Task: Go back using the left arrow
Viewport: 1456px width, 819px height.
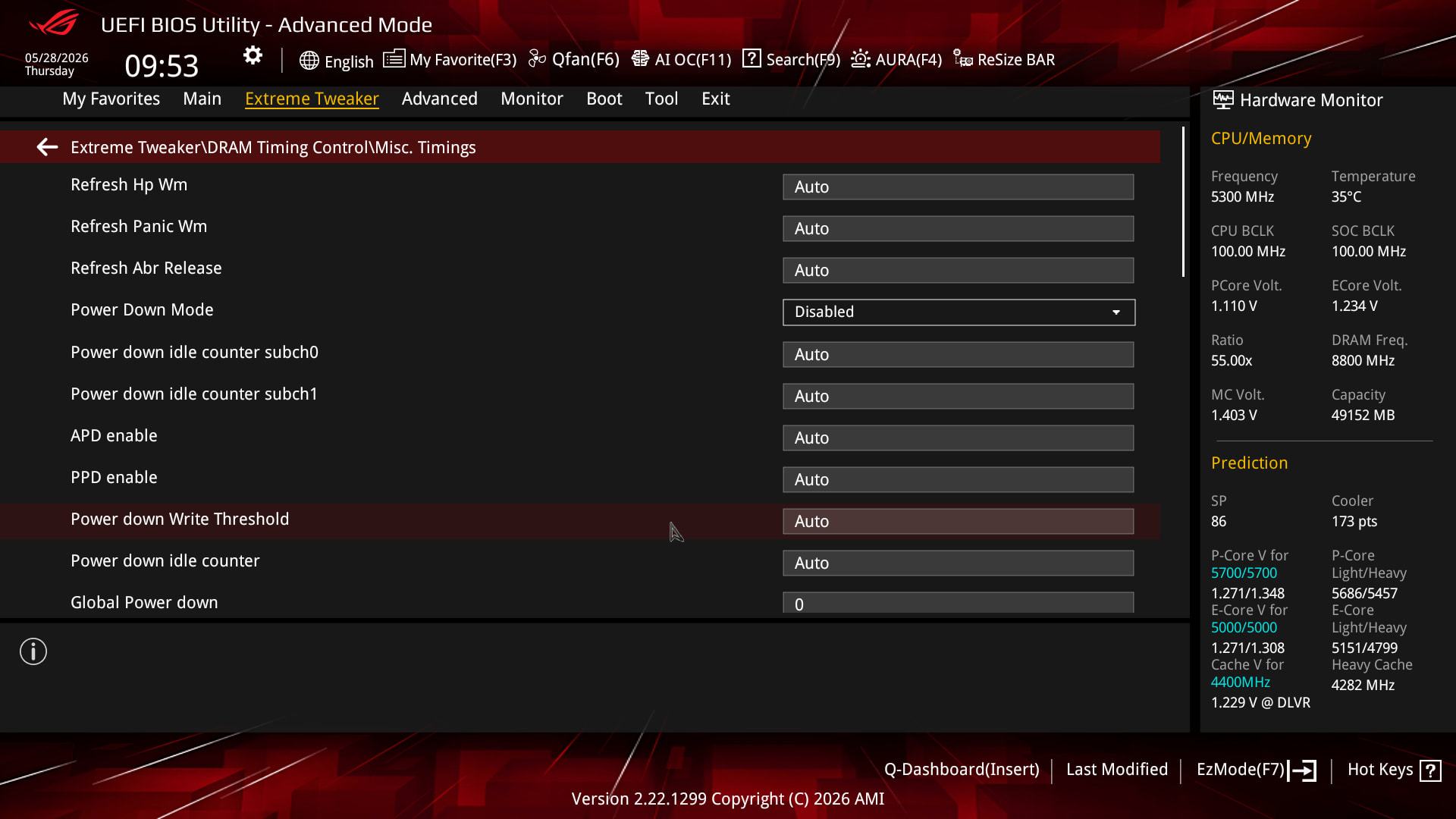Action: click(47, 147)
